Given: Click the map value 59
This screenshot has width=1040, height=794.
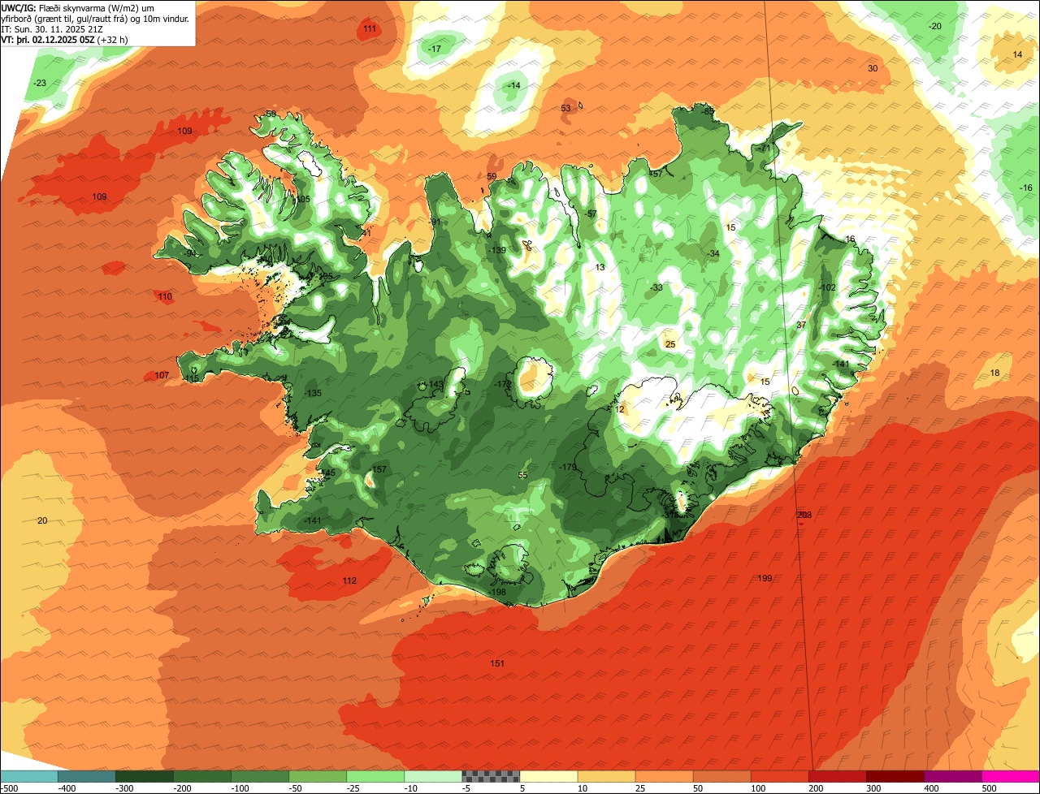Looking at the screenshot, I should pyautogui.click(x=492, y=176).
